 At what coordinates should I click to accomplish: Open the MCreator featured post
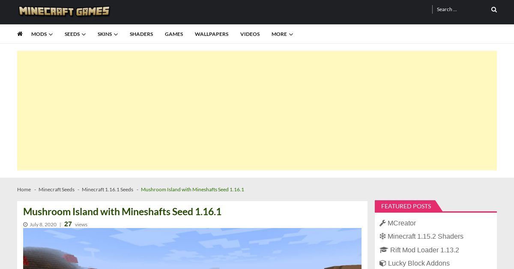[402, 223]
